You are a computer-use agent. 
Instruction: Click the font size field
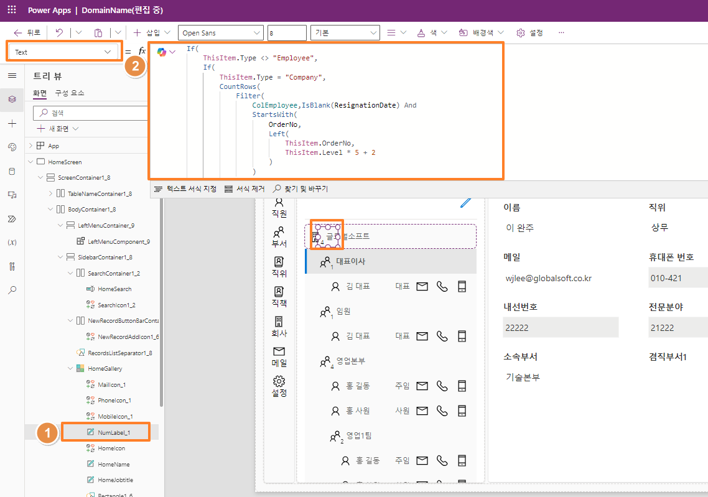(287, 33)
